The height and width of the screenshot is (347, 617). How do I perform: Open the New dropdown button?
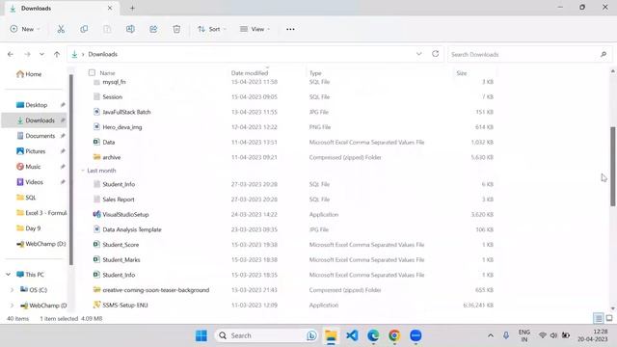[25, 29]
